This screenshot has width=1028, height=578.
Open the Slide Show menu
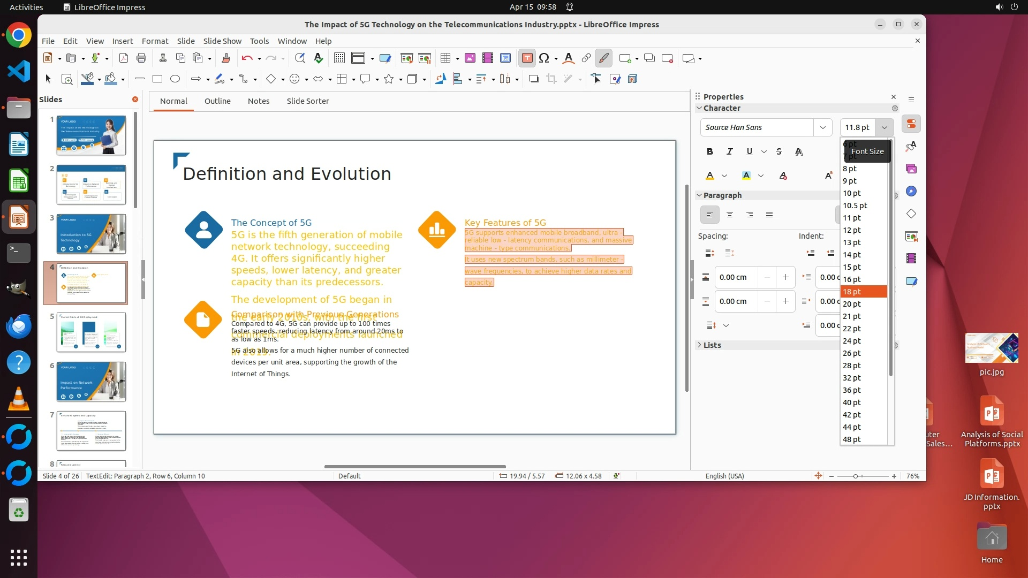(222, 41)
